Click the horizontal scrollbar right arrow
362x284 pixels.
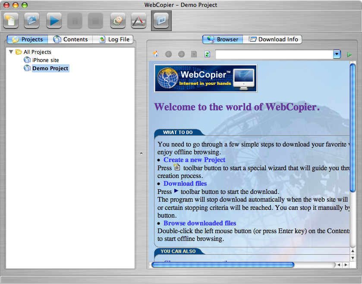[346, 265]
